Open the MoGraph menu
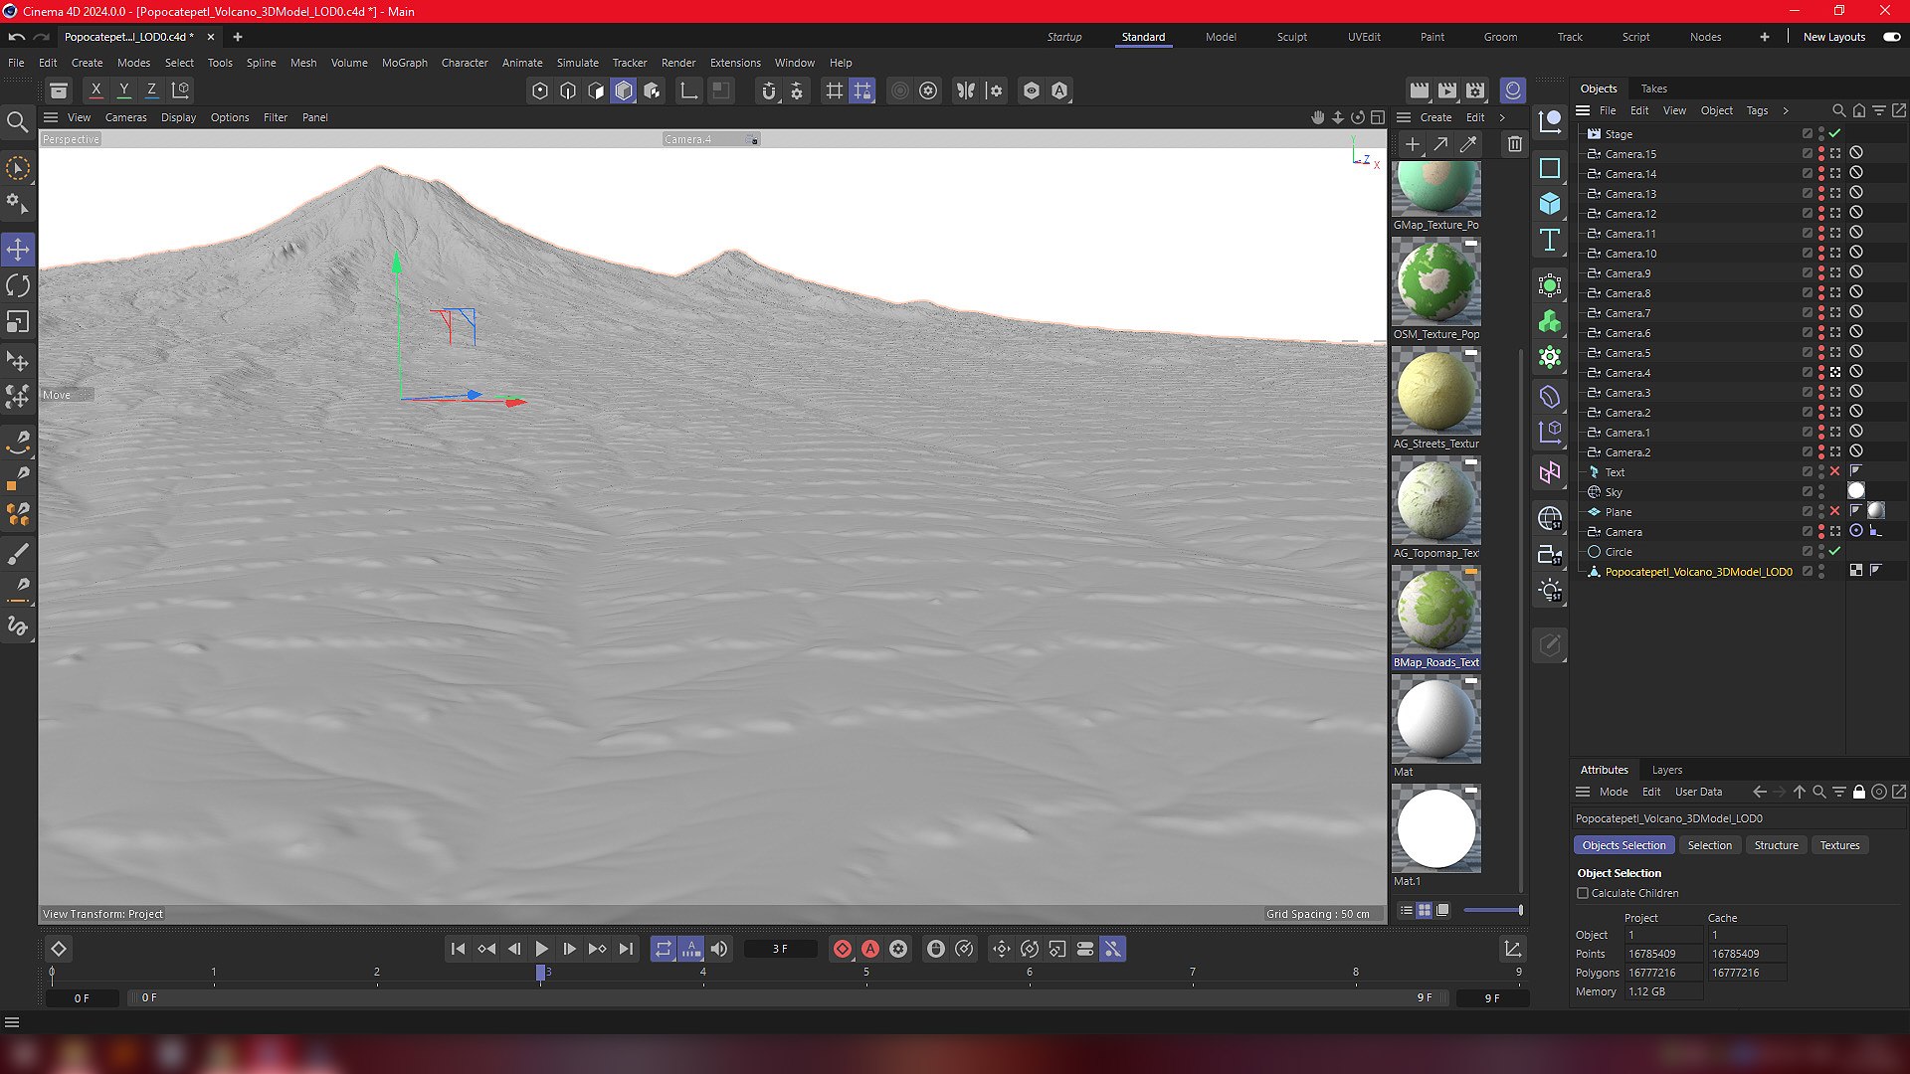The image size is (1910, 1074). [405, 63]
